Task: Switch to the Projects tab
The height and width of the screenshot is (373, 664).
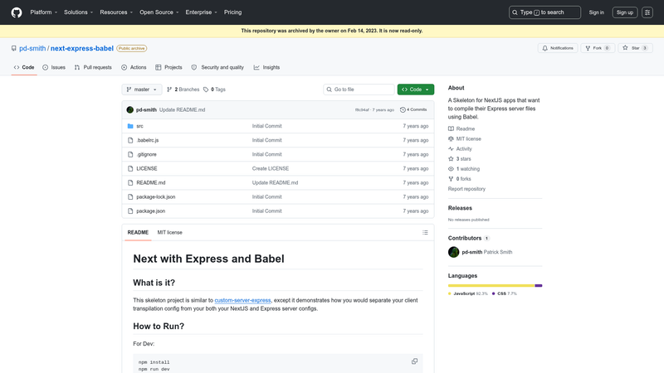Action: tap(168, 67)
